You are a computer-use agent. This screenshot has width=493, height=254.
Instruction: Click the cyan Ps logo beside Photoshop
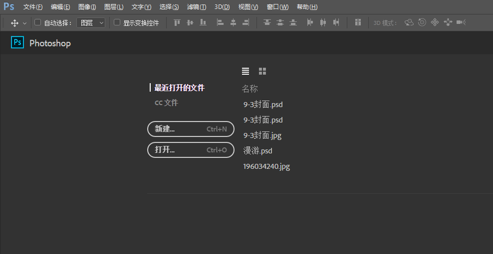(x=17, y=42)
